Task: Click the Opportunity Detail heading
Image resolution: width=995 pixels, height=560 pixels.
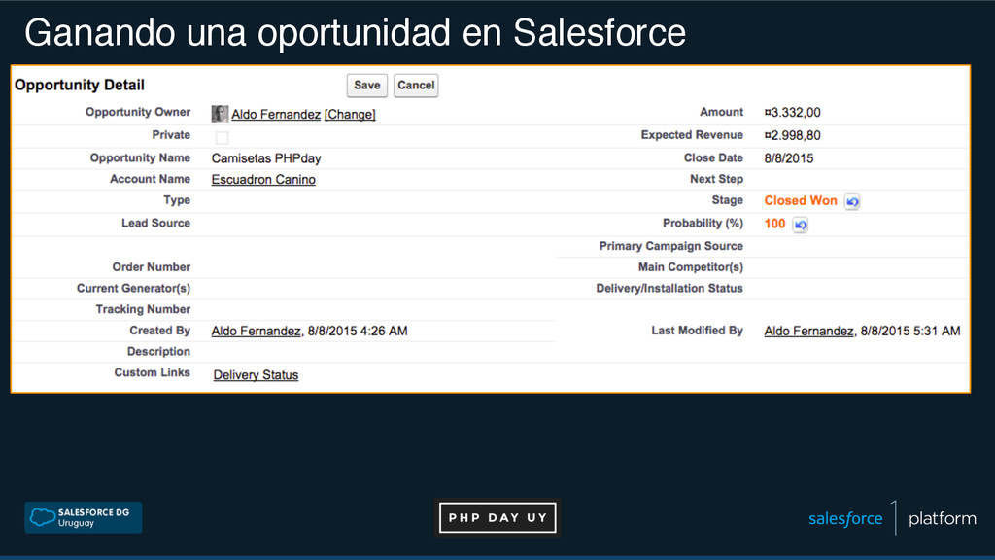Action: pos(80,86)
